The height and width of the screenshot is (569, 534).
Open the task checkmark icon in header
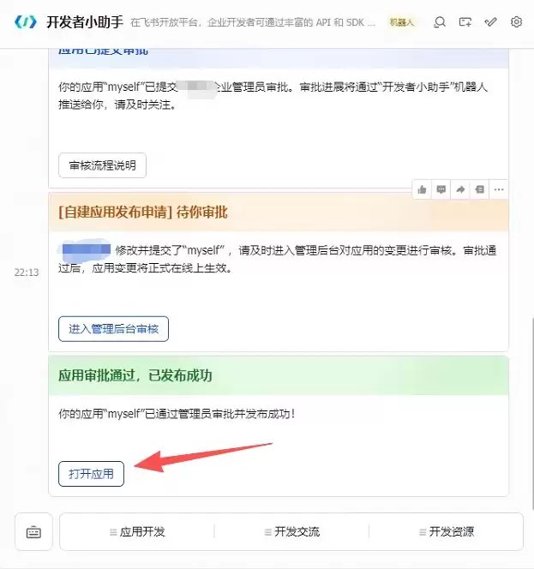[x=490, y=22]
